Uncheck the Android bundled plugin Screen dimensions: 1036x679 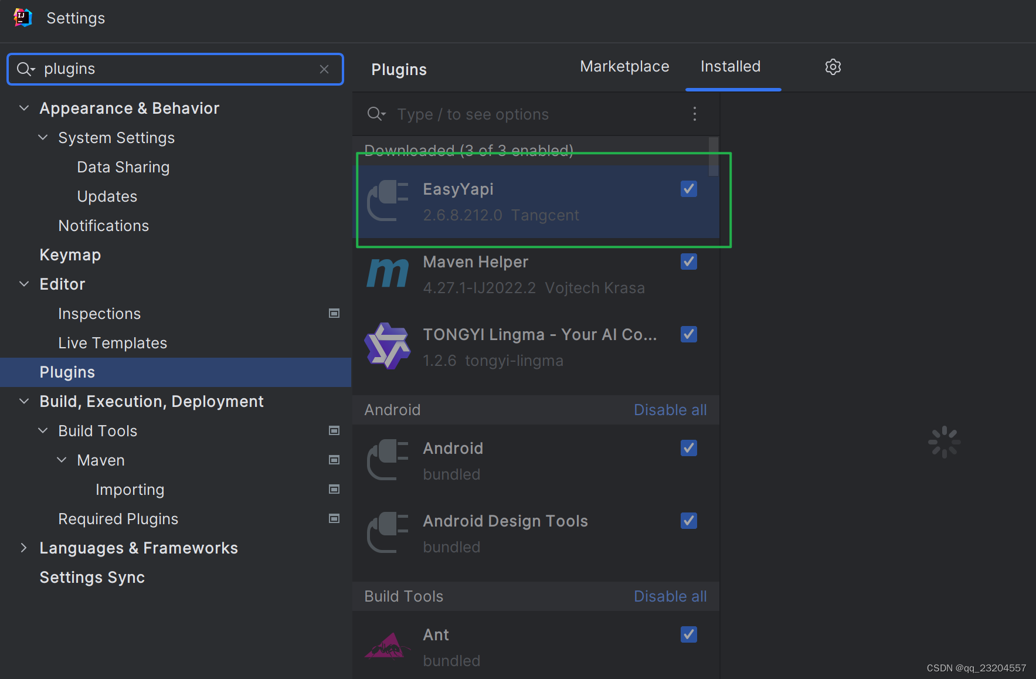[x=689, y=448]
